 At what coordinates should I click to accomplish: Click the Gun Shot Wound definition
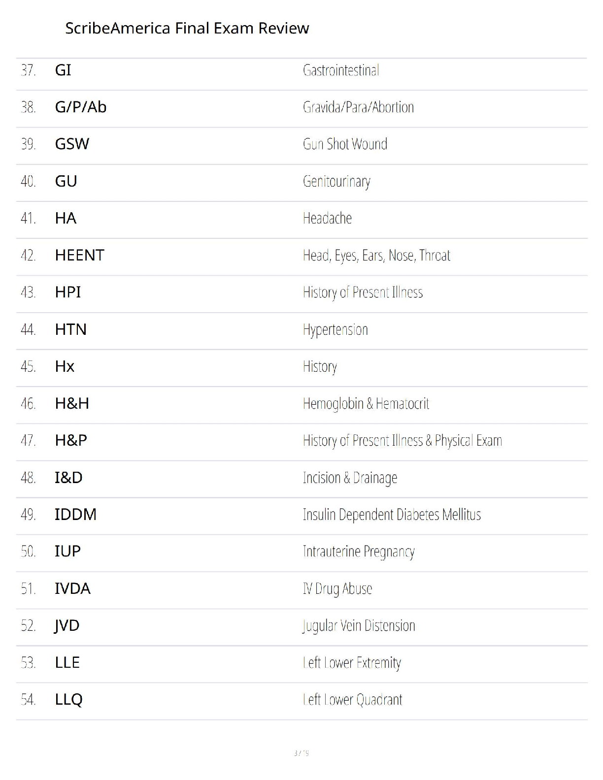click(x=345, y=144)
